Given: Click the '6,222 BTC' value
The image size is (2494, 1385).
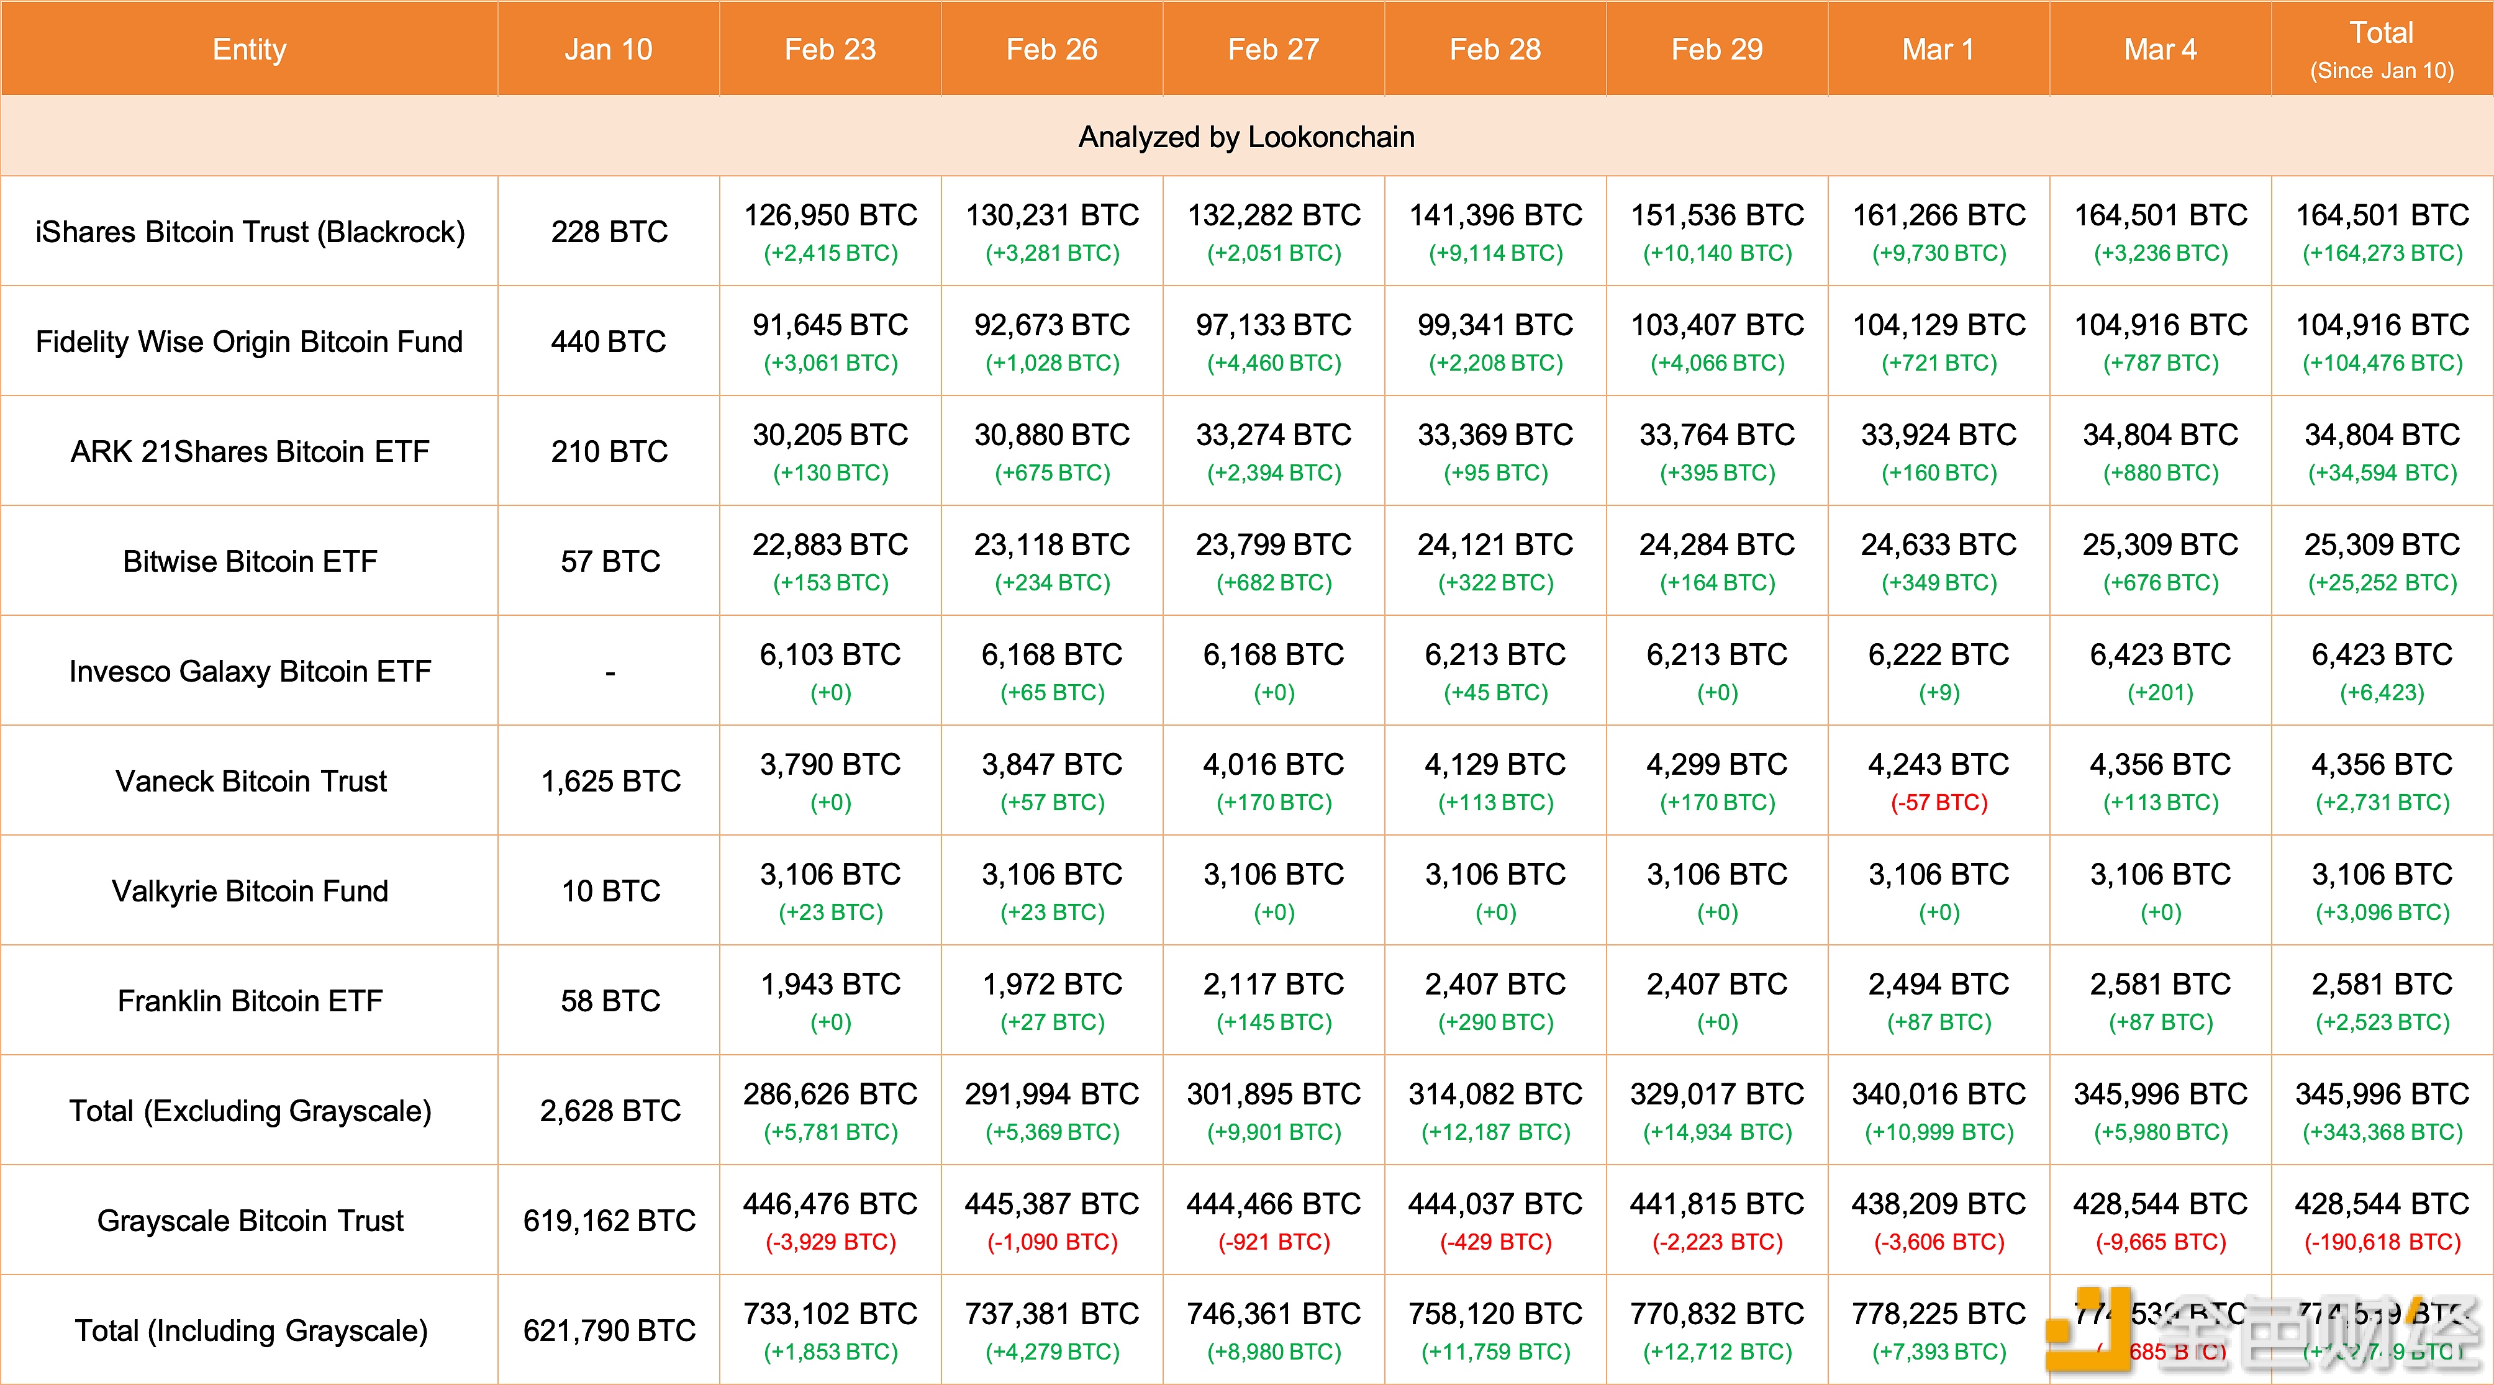Looking at the screenshot, I should coord(1938,654).
